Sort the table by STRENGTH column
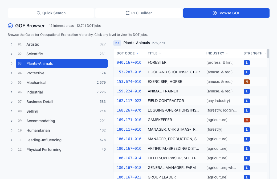277x179 pixels. pyautogui.click(x=255, y=53)
